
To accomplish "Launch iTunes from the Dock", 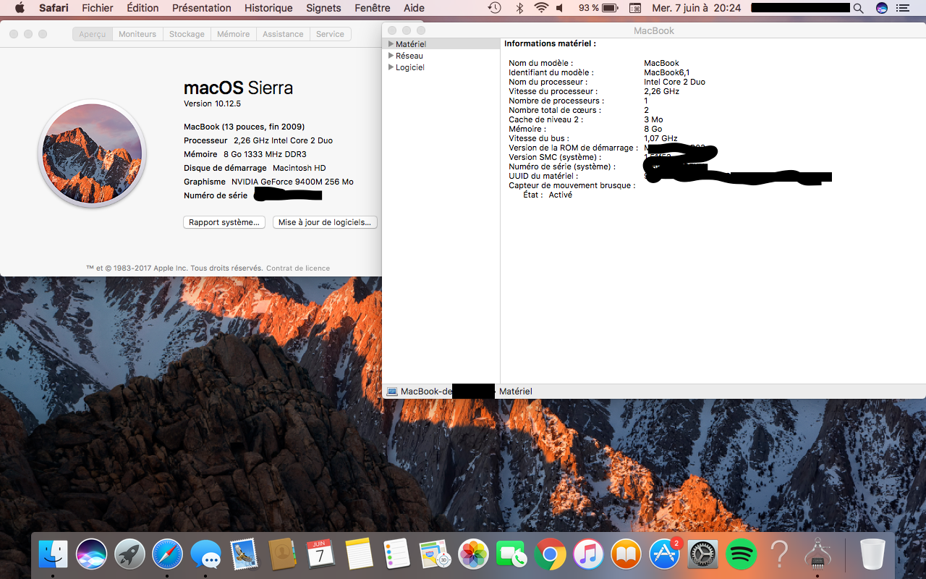I will coord(588,555).
